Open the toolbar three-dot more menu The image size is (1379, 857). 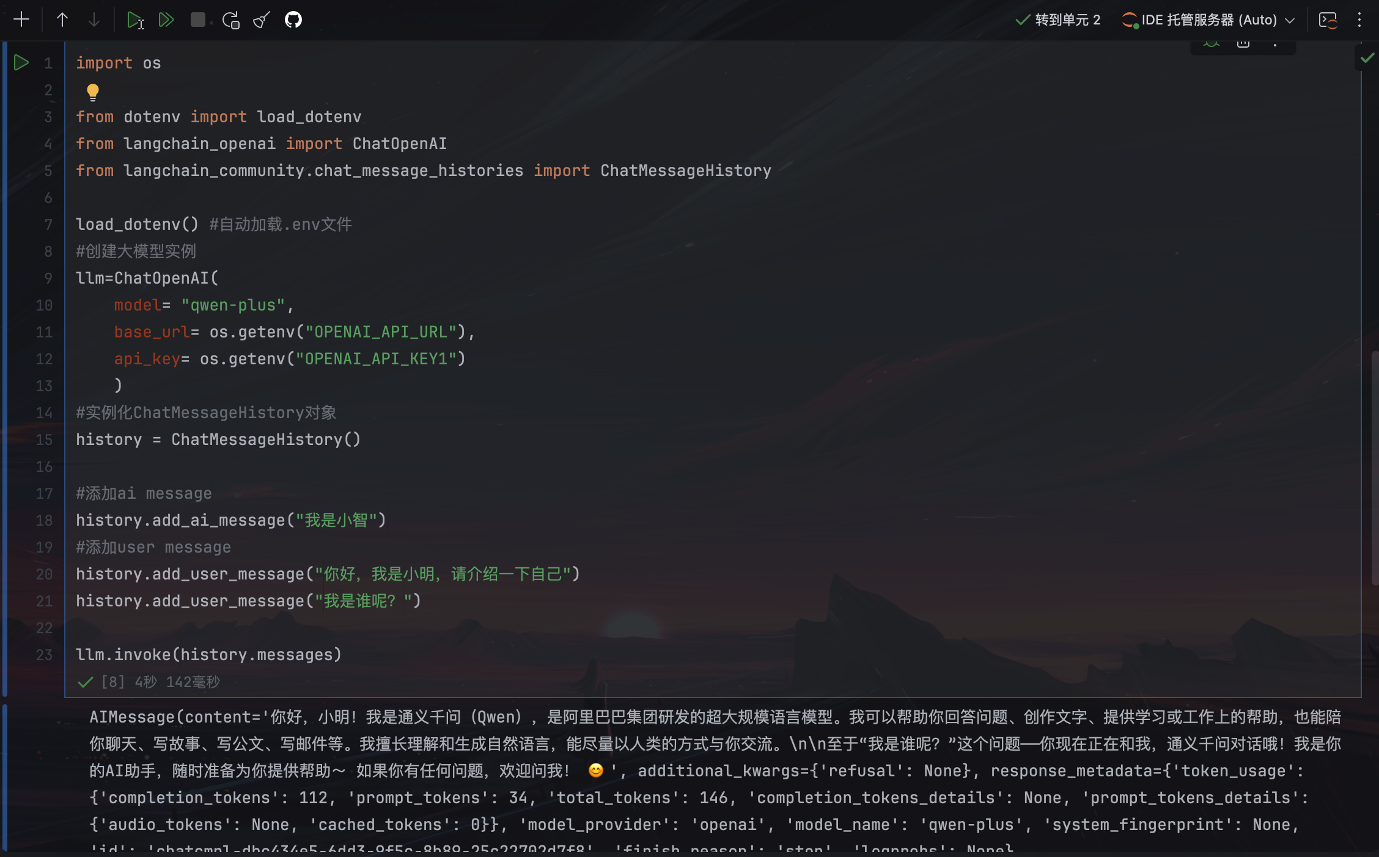tap(1359, 20)
